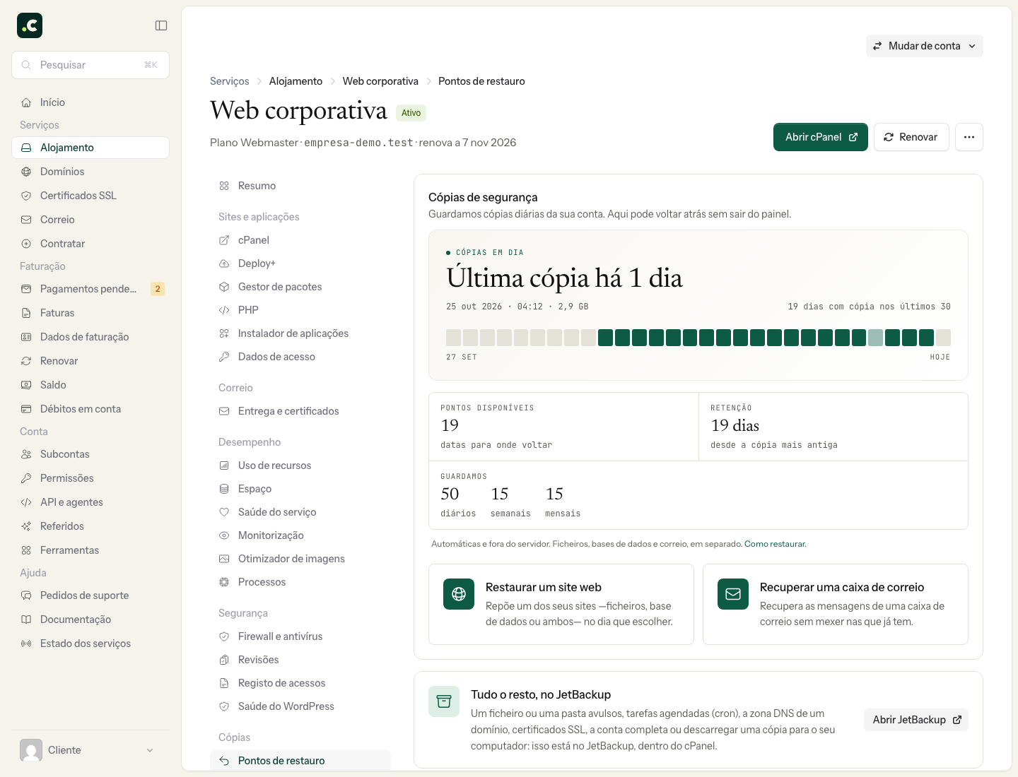
Task: Click the book icon beside Documentação
Action: [26, 619]
